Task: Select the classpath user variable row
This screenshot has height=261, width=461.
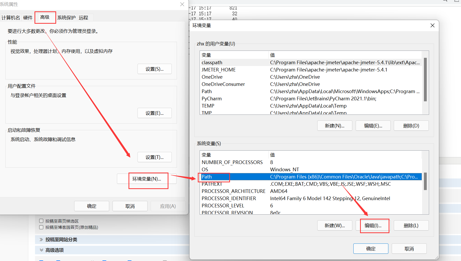Action: pyautogui.click(x=311, y=62)
